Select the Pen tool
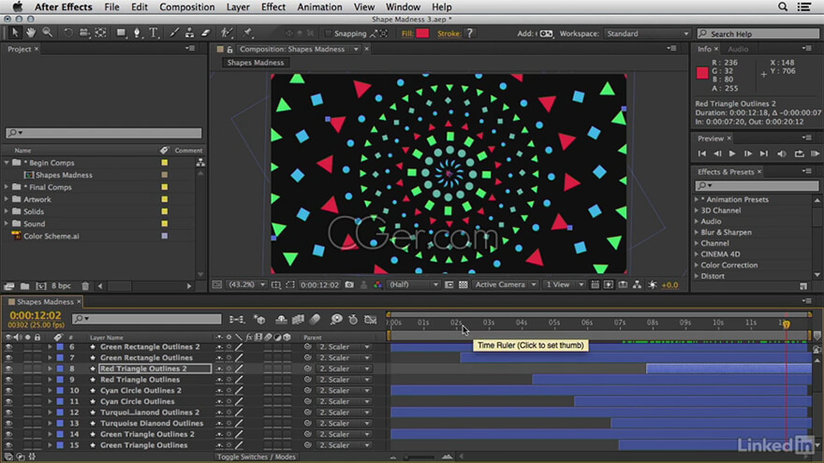824x463 pixels. coord(137,33)
